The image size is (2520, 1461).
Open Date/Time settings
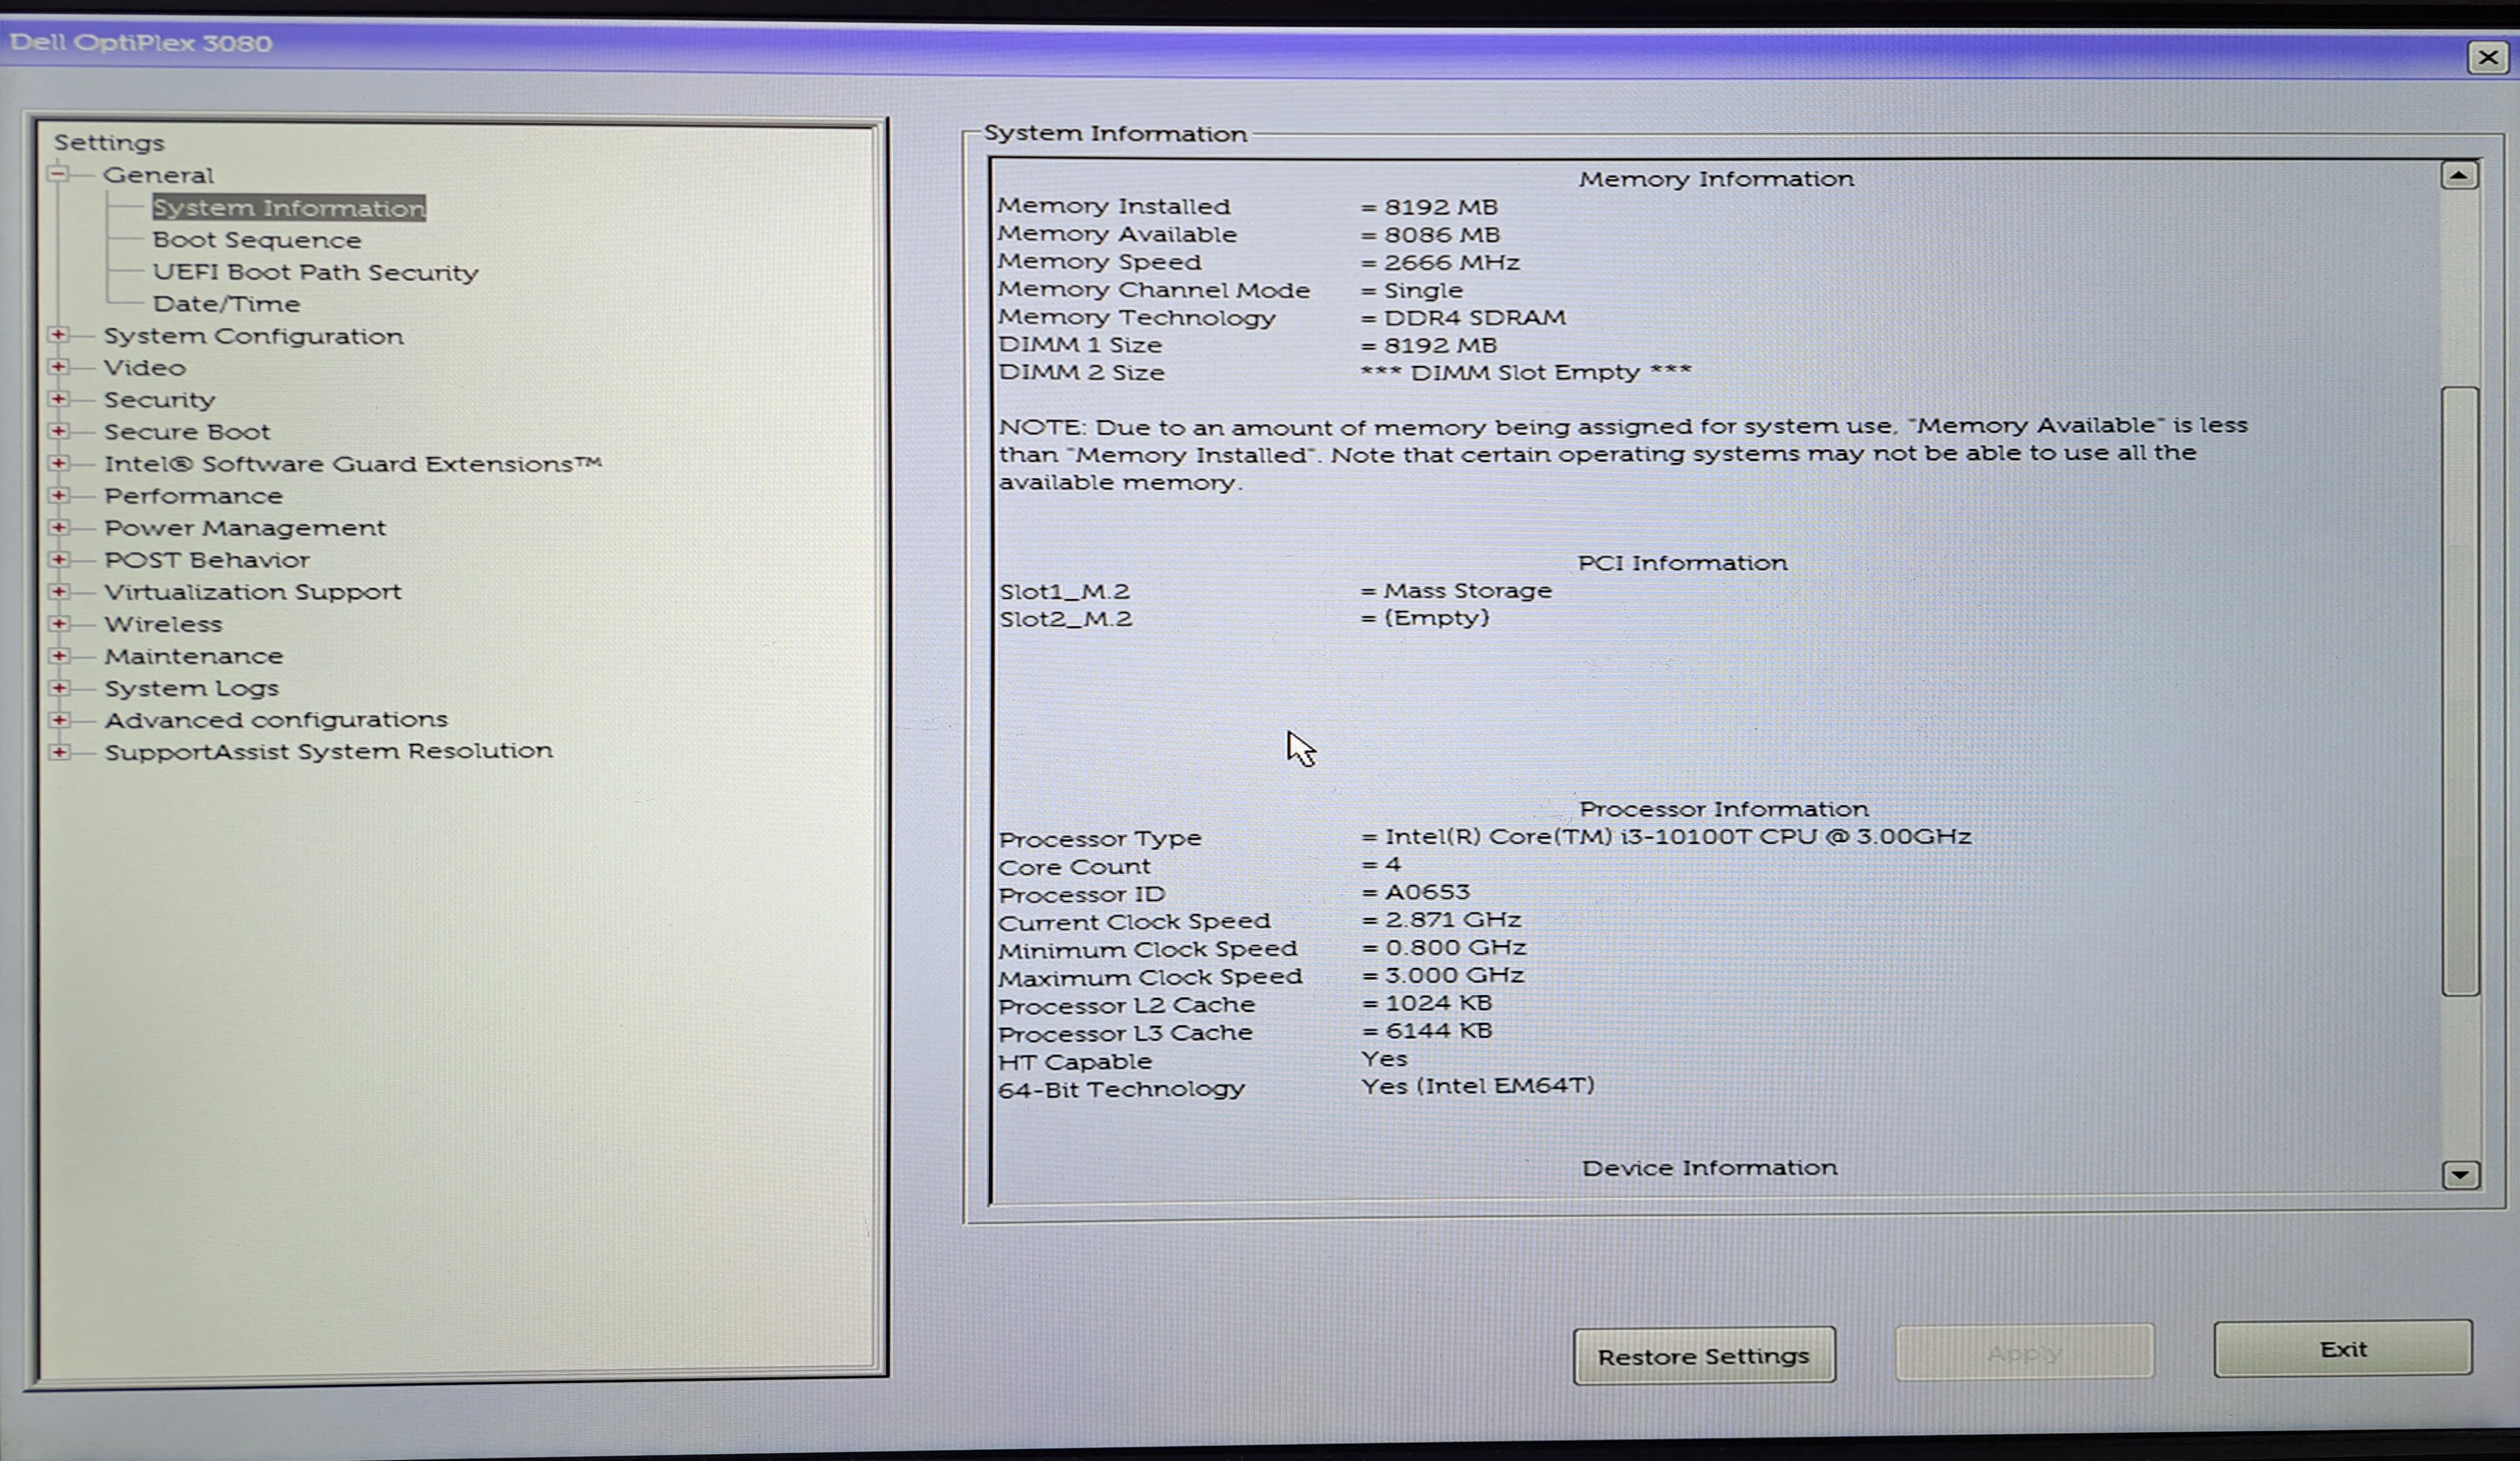click(226, 303)
